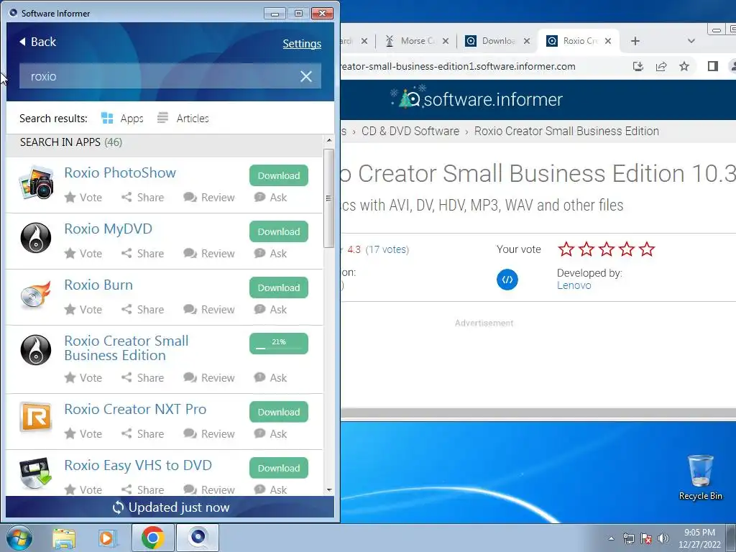Click the Chrome address bar URL
Image resolution: width=736 pixels, height=552 pixels.
pos(458,66)
